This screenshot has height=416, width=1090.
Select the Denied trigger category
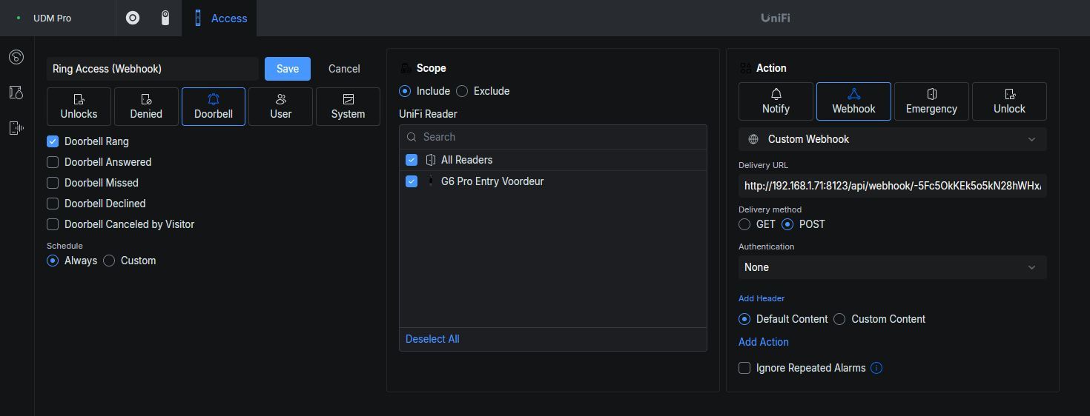pyautogui.click(x=146, y=107)
